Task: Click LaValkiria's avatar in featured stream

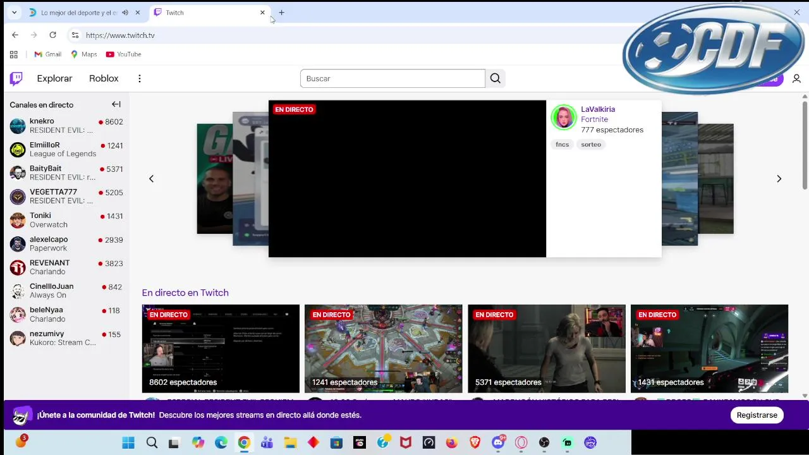Action: [x=563, y=118]
